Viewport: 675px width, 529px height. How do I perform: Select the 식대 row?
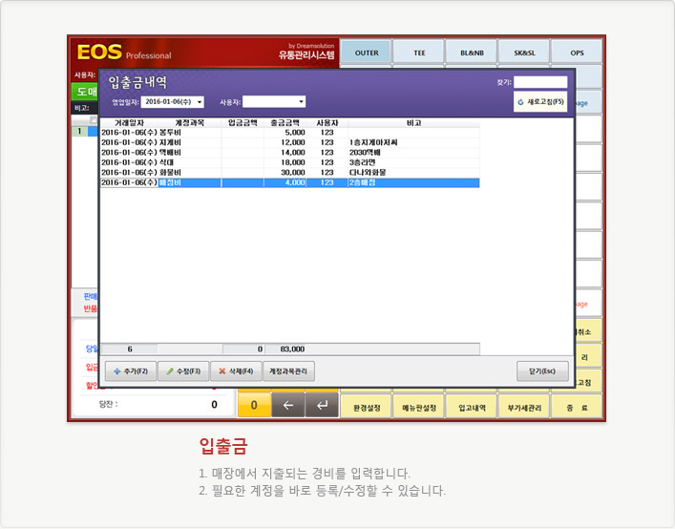coord(290,162)
